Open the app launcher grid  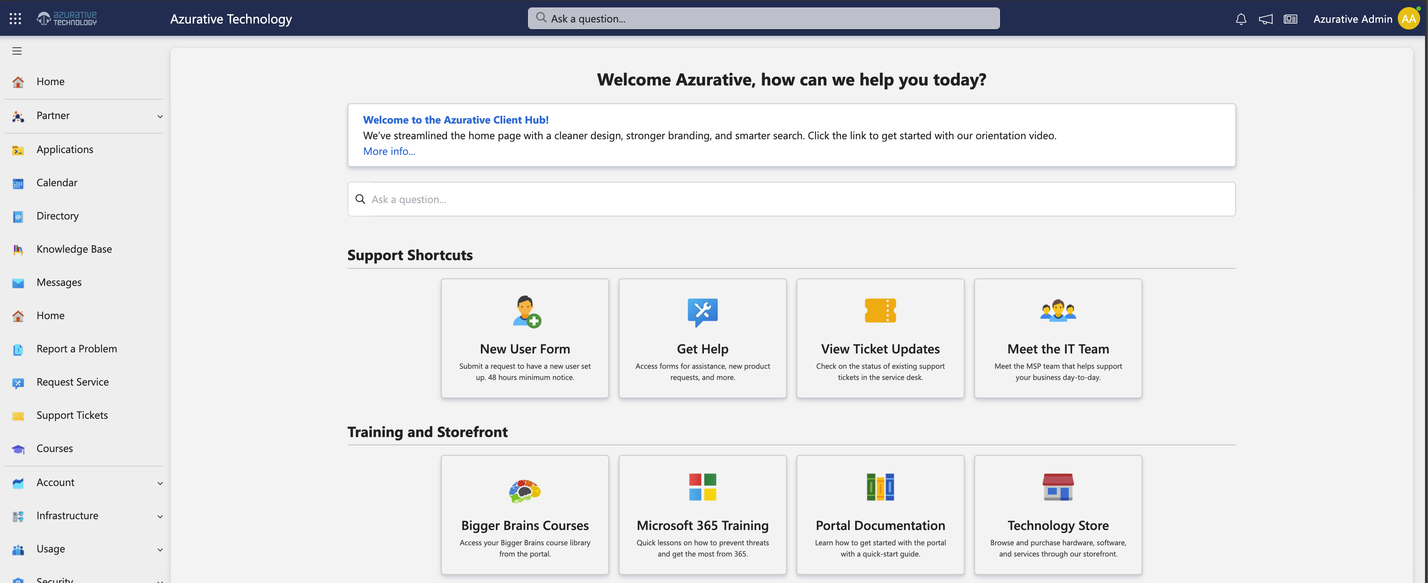click(x=15, y=18)
